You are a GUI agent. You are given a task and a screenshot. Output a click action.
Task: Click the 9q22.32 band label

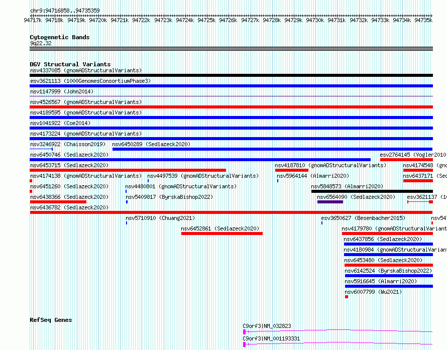pos(41,43)
